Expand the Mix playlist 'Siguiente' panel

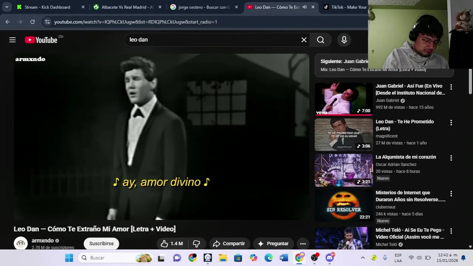[384, 65]
